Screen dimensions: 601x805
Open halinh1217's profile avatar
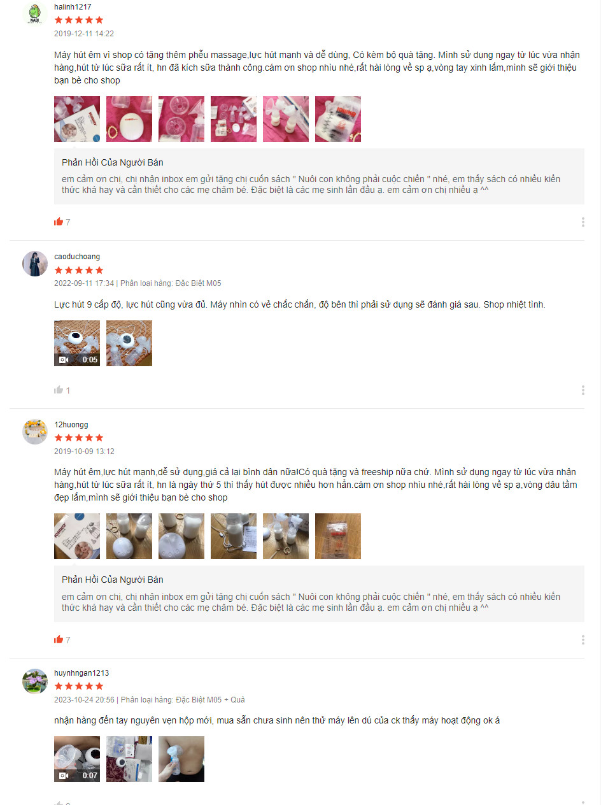tap(35, 13)
